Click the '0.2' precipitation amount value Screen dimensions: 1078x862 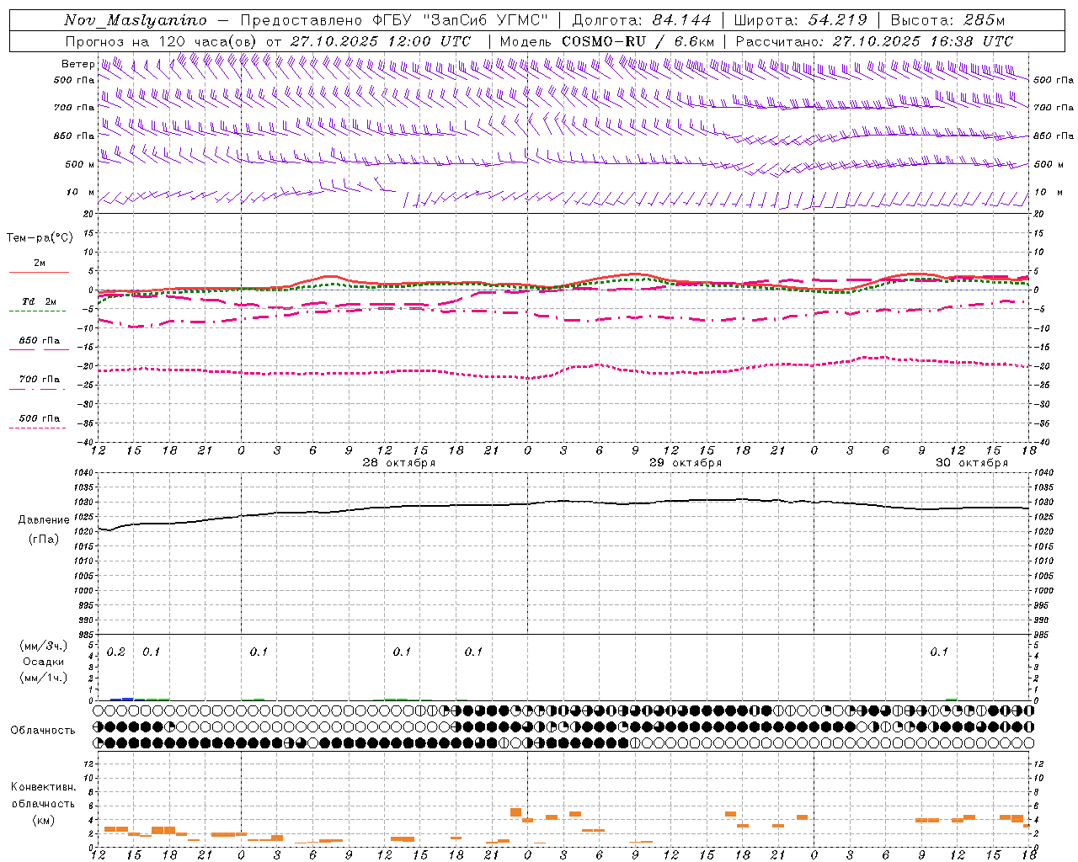[115, 652]
